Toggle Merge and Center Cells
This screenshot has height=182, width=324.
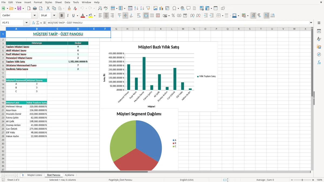tap(146, 16)
